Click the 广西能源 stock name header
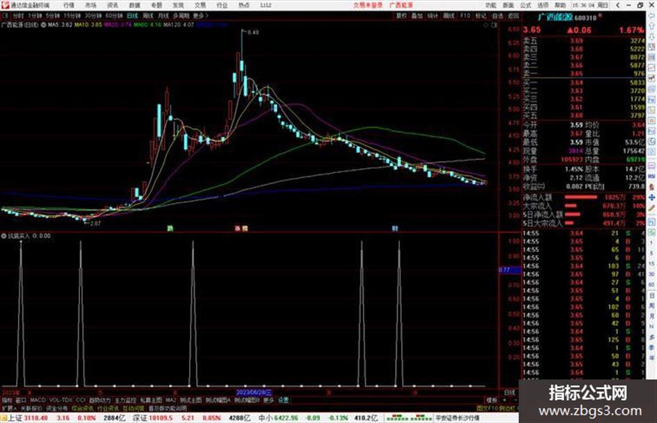657x423 pixels. [x=555, y=17]
